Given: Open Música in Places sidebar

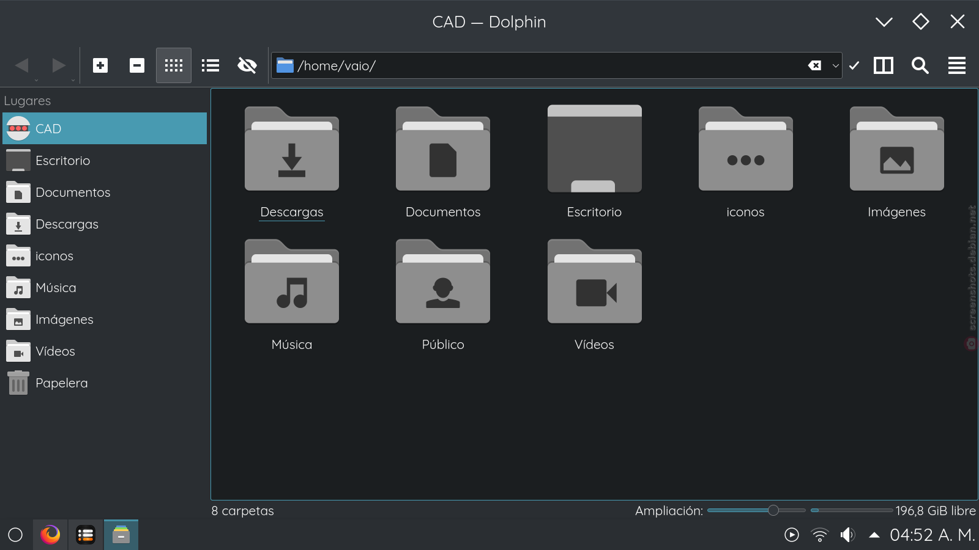Looking at the screenshot, I should click(105, 287).
